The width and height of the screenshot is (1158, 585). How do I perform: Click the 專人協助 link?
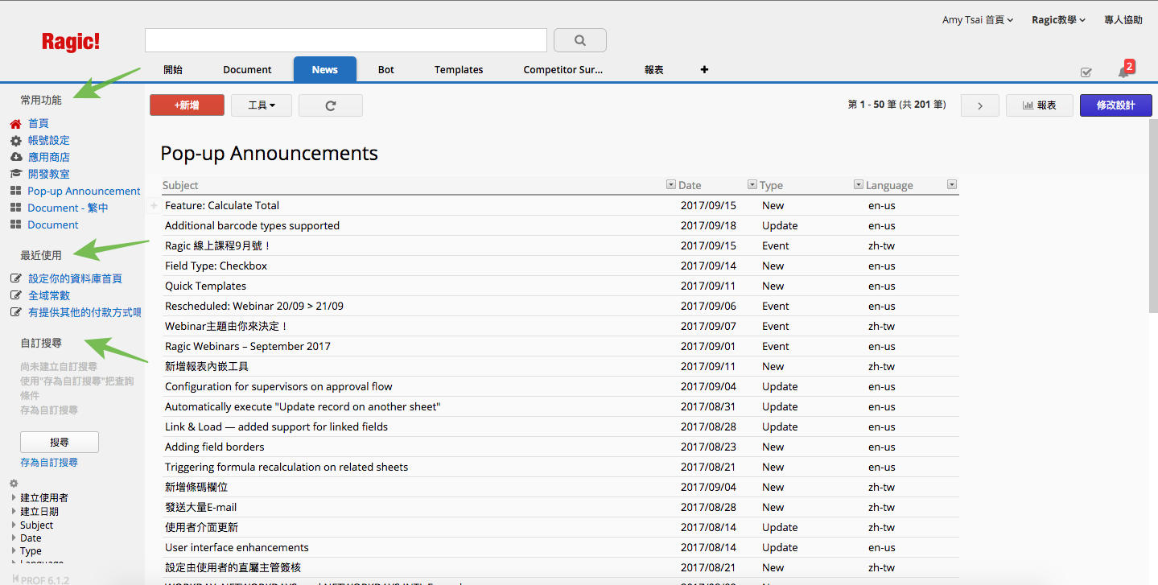tap(1123, 20)
